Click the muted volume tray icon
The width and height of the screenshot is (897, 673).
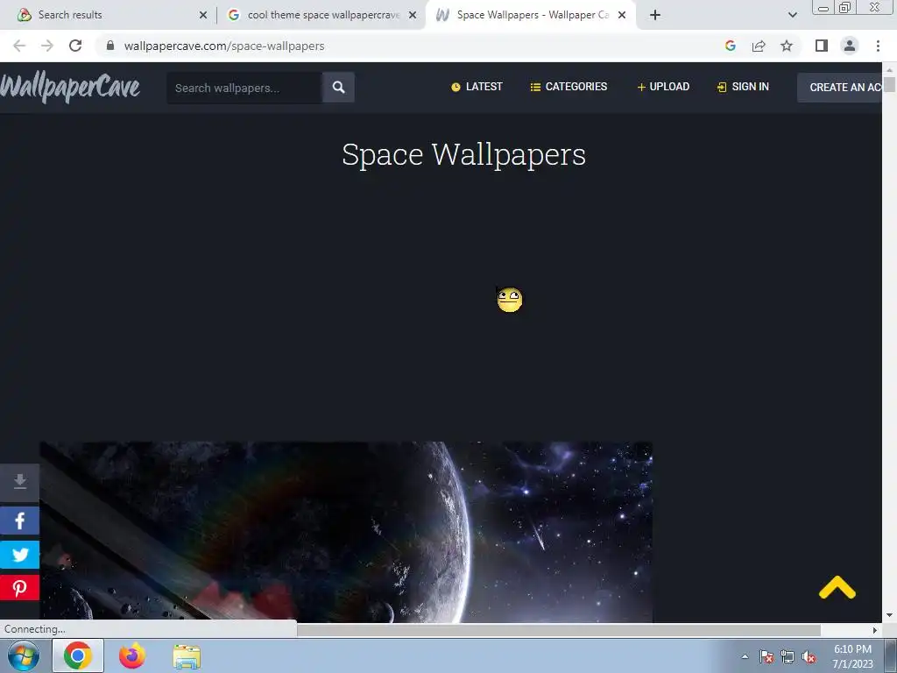coord(809,657)
